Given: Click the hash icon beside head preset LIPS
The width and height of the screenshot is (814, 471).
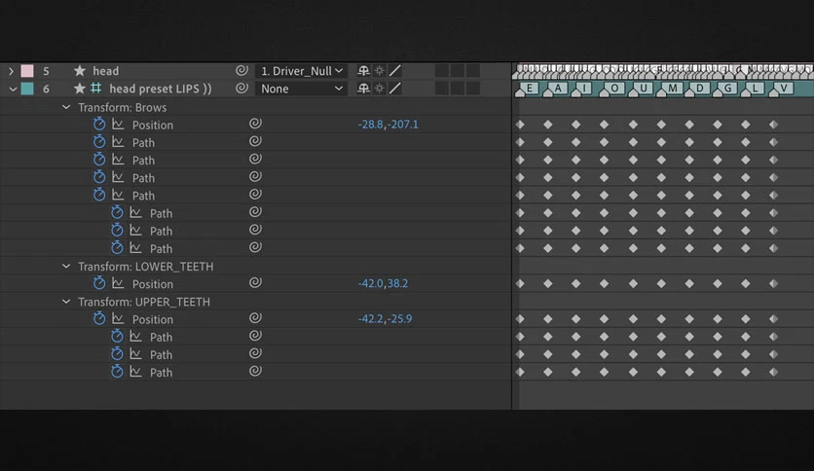Looking at the screenshot, I should pos(96,89).
